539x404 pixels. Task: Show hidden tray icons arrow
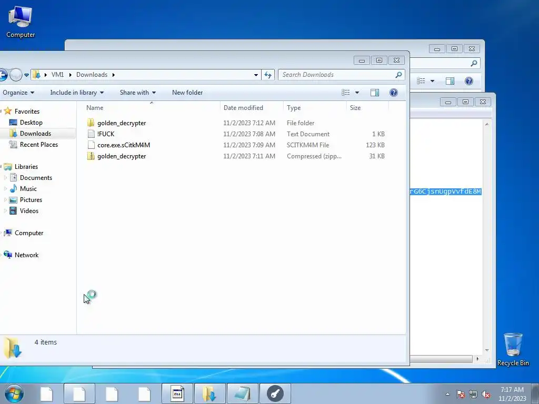[447, 394]
